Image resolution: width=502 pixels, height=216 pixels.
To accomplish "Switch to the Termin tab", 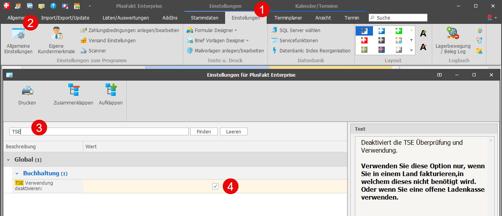I will coord(352,18).
